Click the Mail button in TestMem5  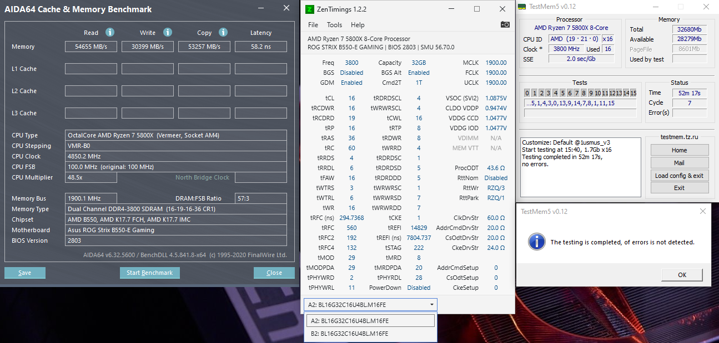pos(680,163)
